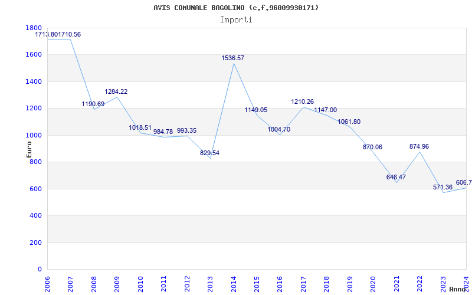Click the 646.47 value label

[396, 177]
